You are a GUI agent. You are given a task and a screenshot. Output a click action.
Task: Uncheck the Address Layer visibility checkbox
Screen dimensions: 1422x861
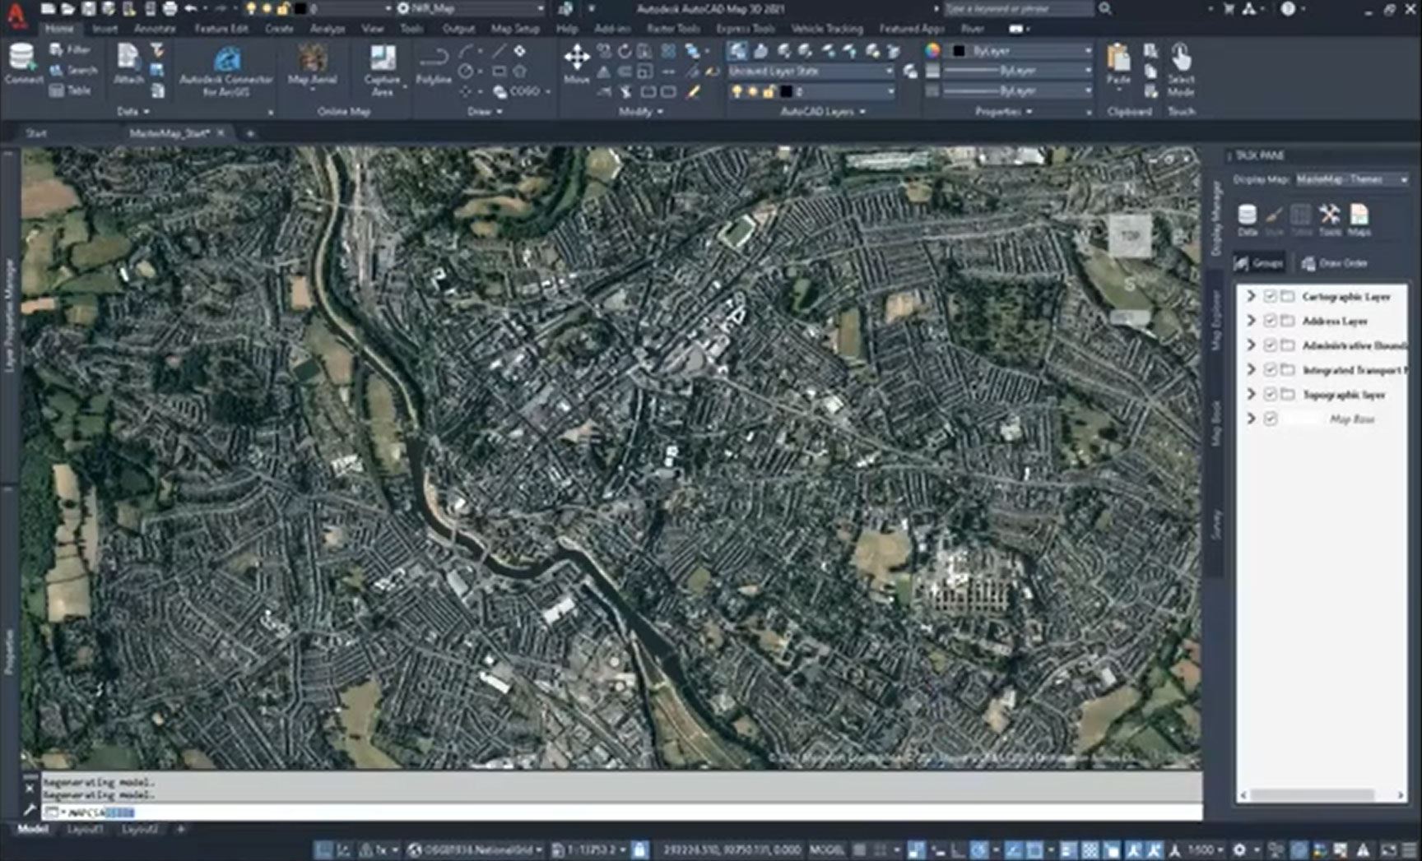1271,322
